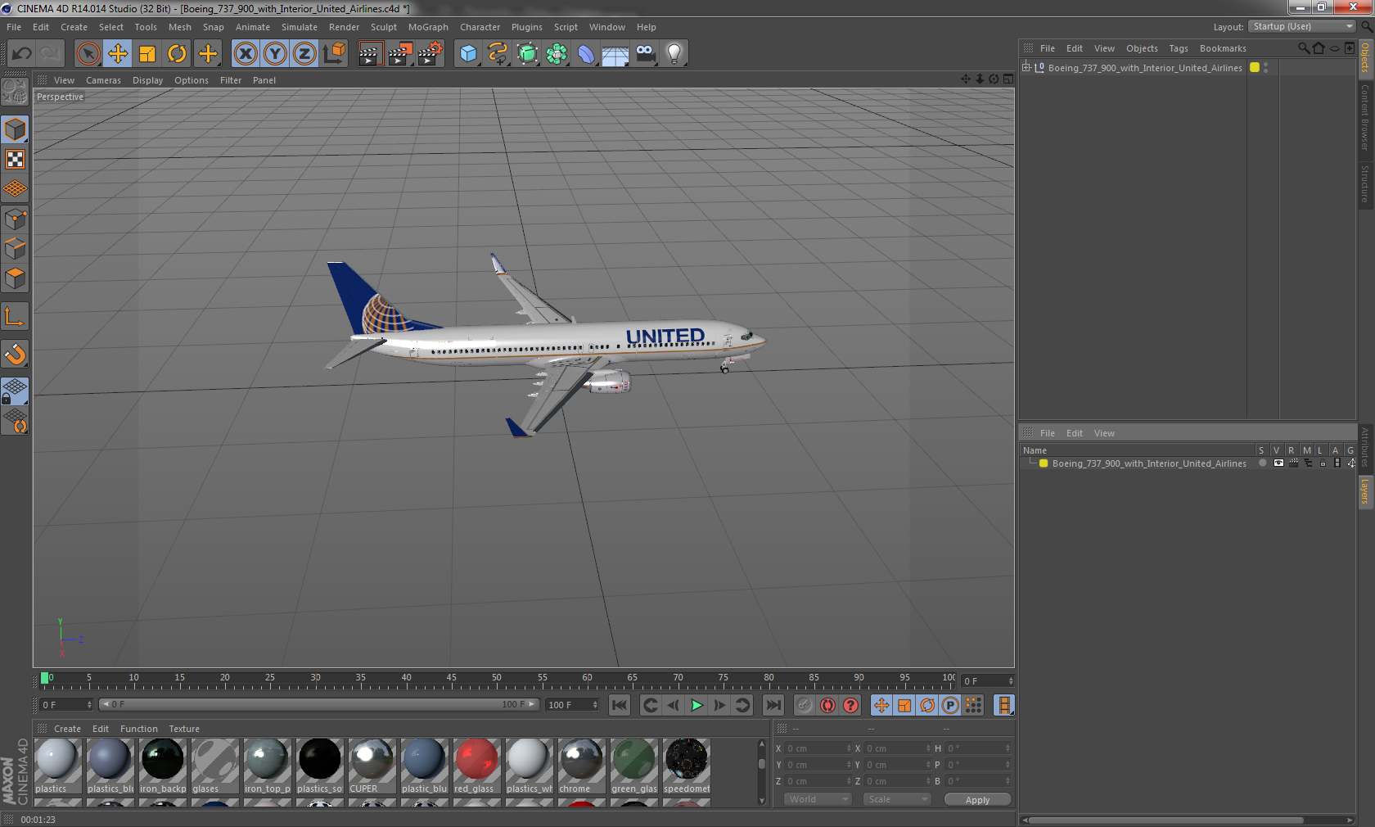The image size is (1375, 827).
Task: Toggle snapping magnet icon
Action: (x=15, y=354)
